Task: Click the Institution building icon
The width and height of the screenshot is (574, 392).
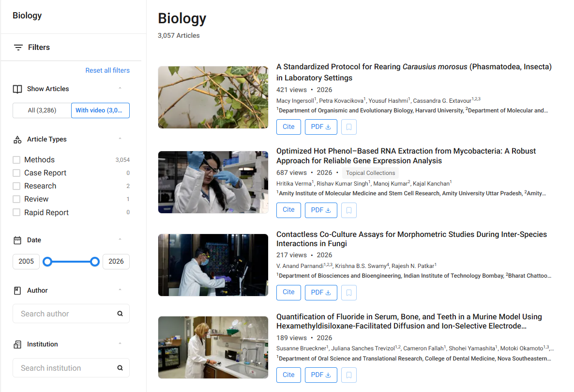Action: [17, 345]
